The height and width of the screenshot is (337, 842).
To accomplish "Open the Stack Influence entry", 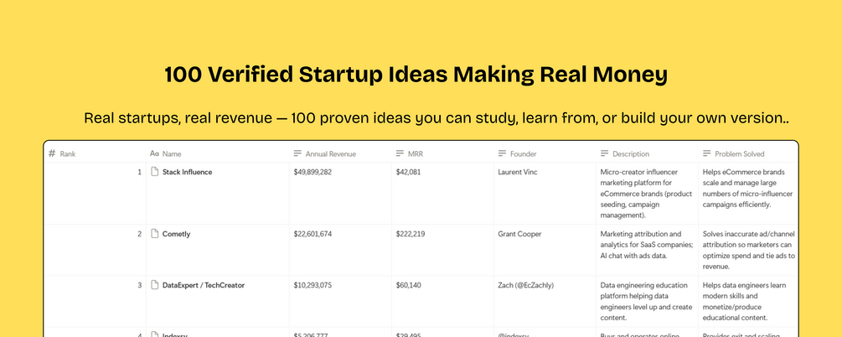I will click(187, 172).
